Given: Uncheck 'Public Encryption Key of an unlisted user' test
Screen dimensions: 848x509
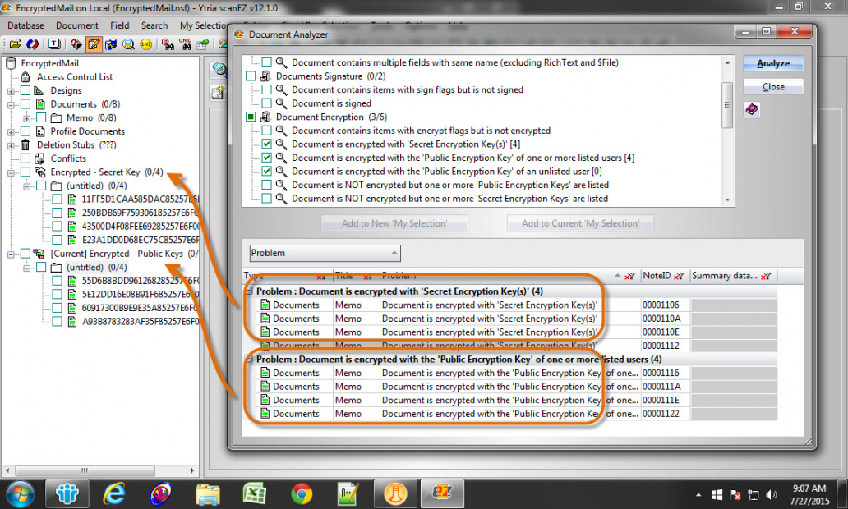Looking at the screenshot, I should (266, 172).
